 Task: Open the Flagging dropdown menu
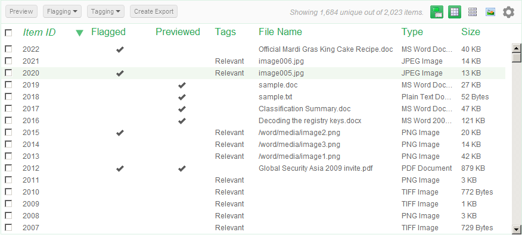tap(62, 11)
